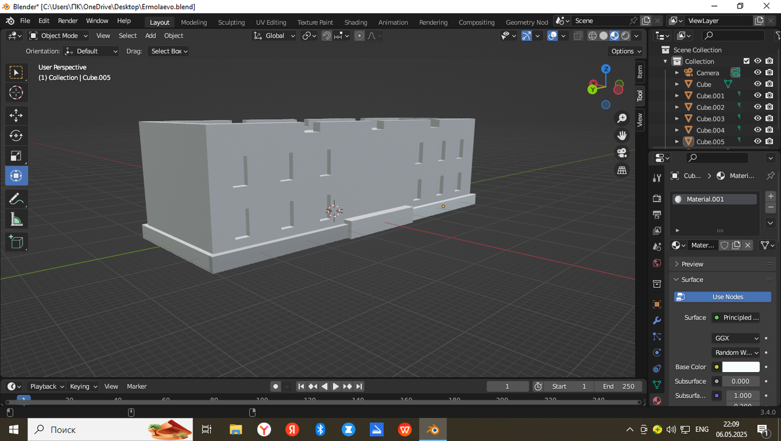
Task: Open the Options dropdown
Action: (x=626, y=51)
